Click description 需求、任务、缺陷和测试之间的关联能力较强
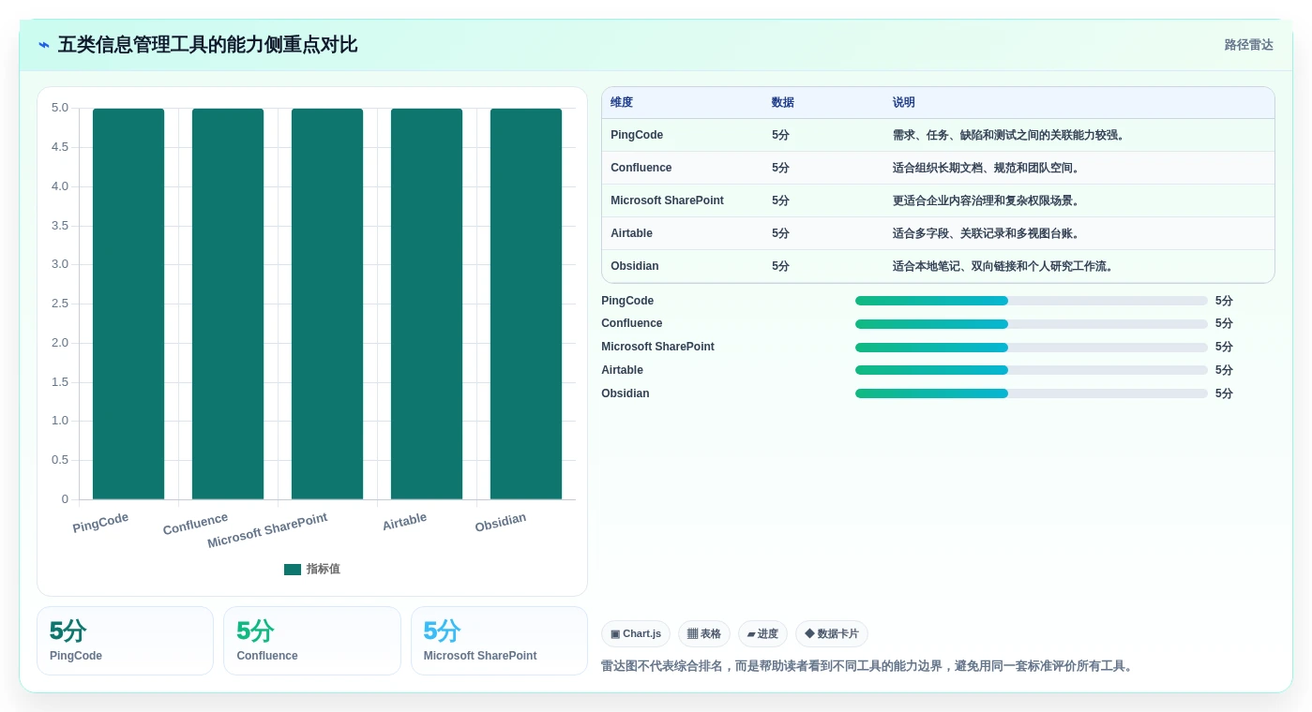 point(1011,135)
